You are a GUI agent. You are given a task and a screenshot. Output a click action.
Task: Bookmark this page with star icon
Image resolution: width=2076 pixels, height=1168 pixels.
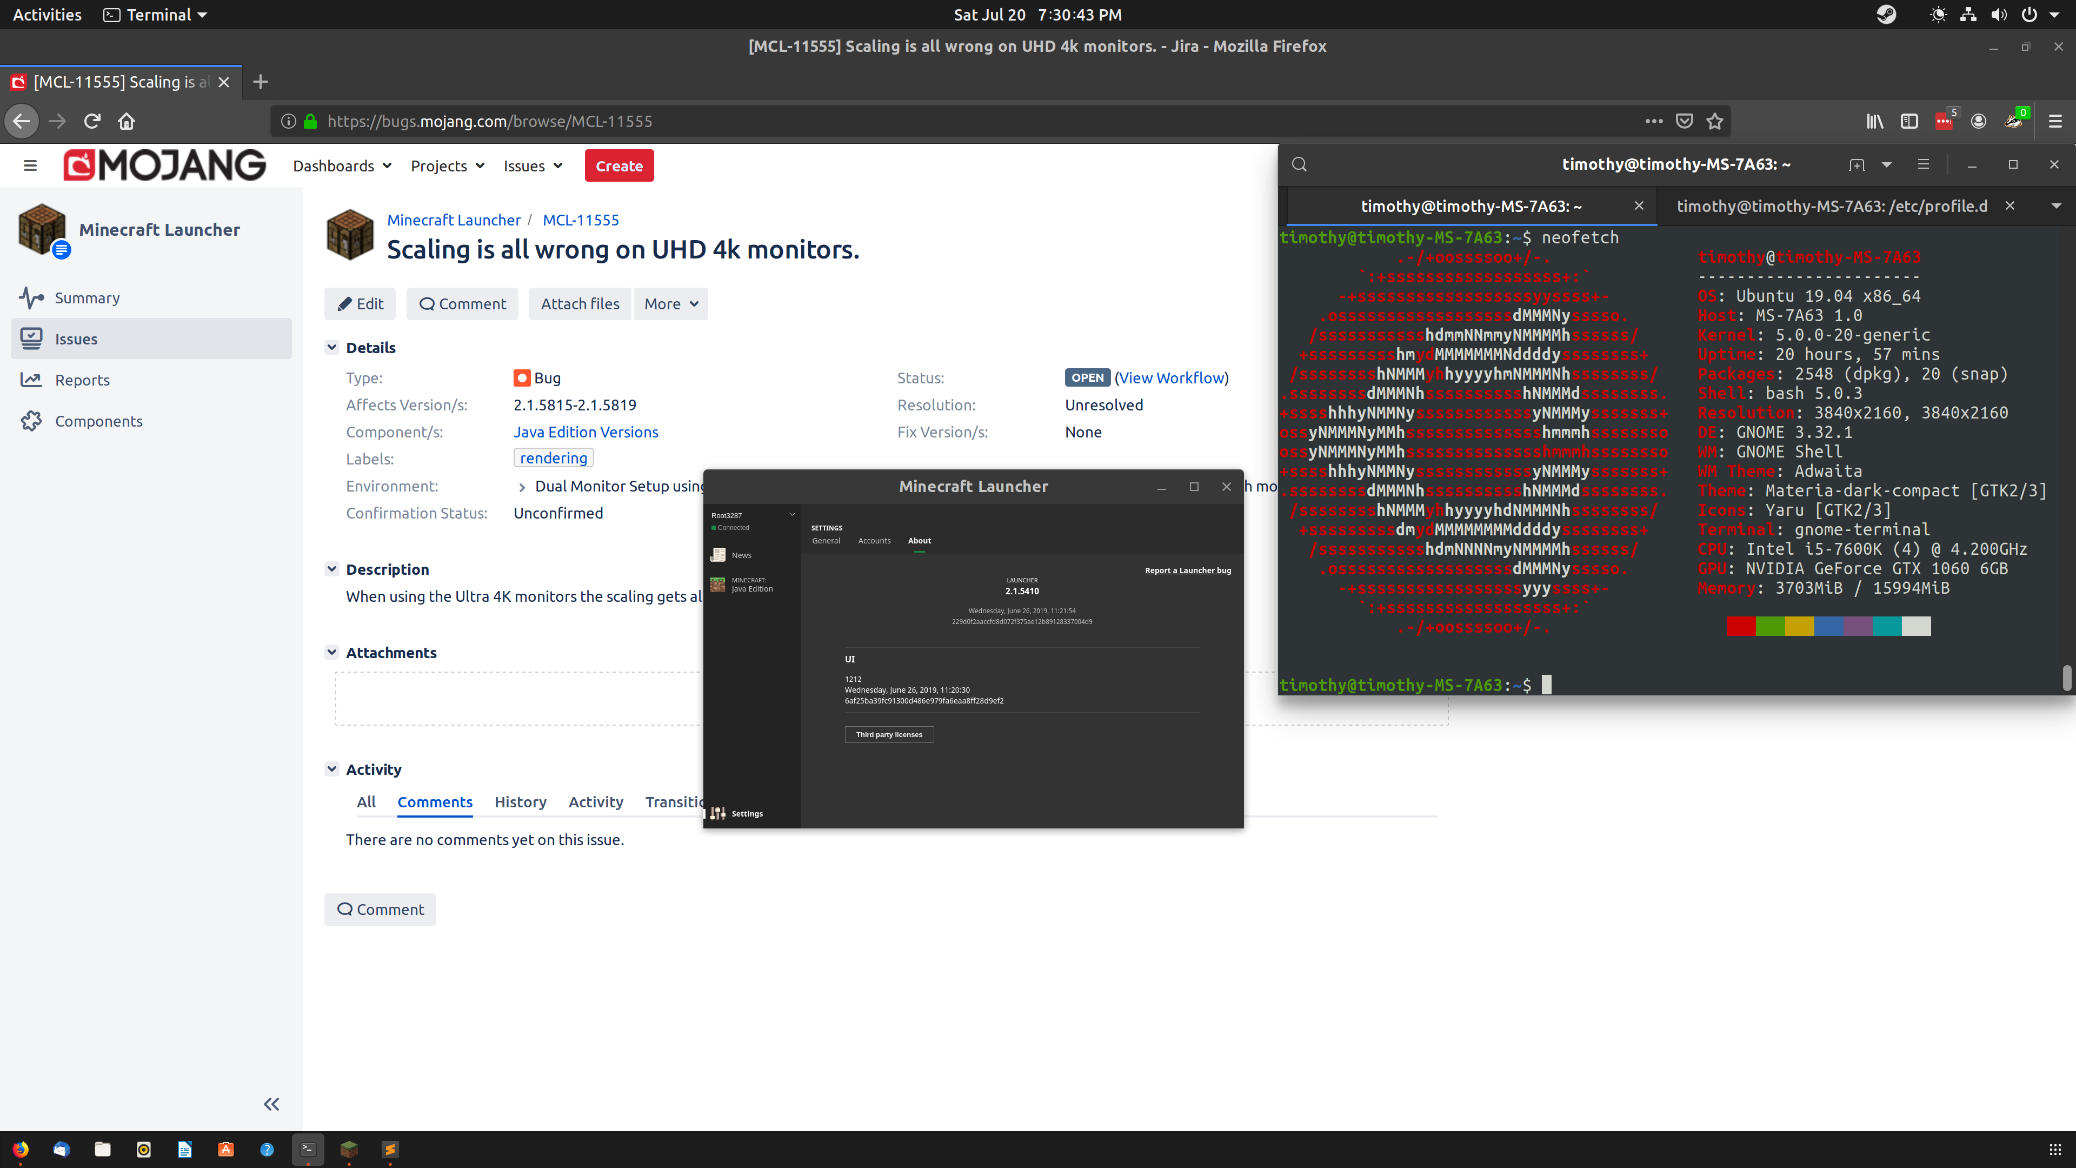click(1715, 121)
